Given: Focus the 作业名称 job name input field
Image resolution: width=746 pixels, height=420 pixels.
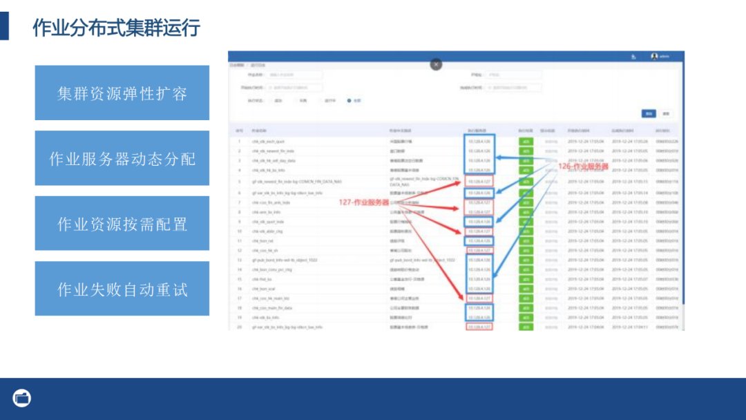Looking at the screenshot, I should click(294, 75).
